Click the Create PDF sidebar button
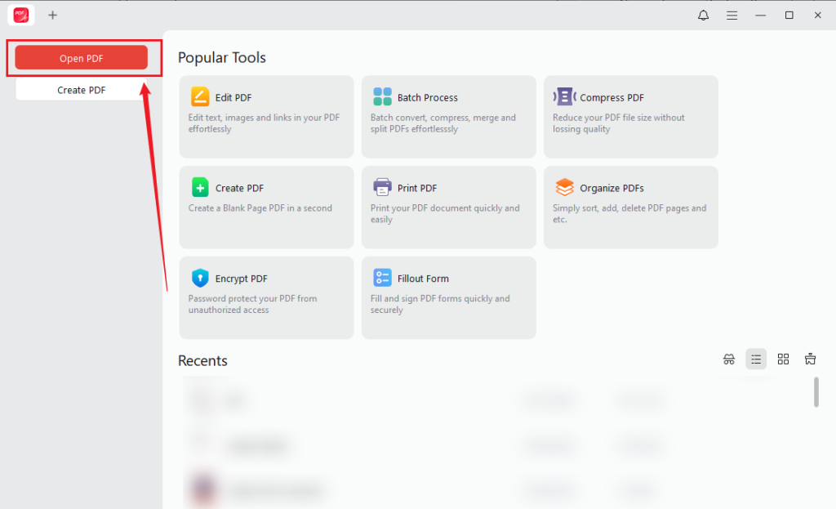 point(81,90)
